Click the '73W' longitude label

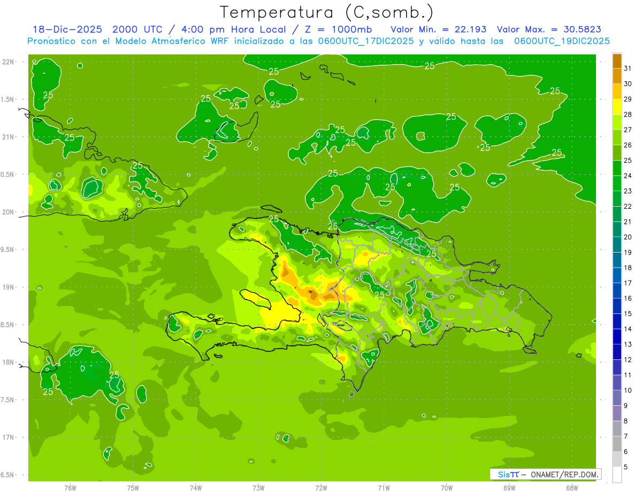click(258, 488)
